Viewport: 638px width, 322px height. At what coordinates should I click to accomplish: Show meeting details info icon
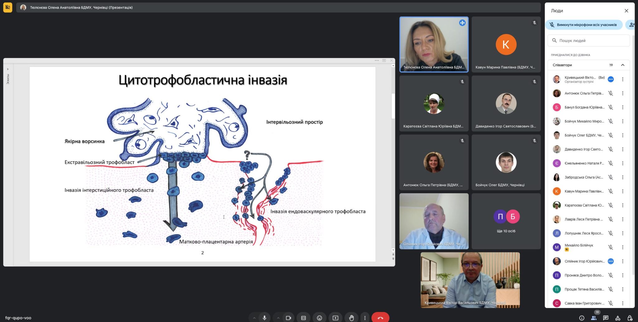point(582,318)
